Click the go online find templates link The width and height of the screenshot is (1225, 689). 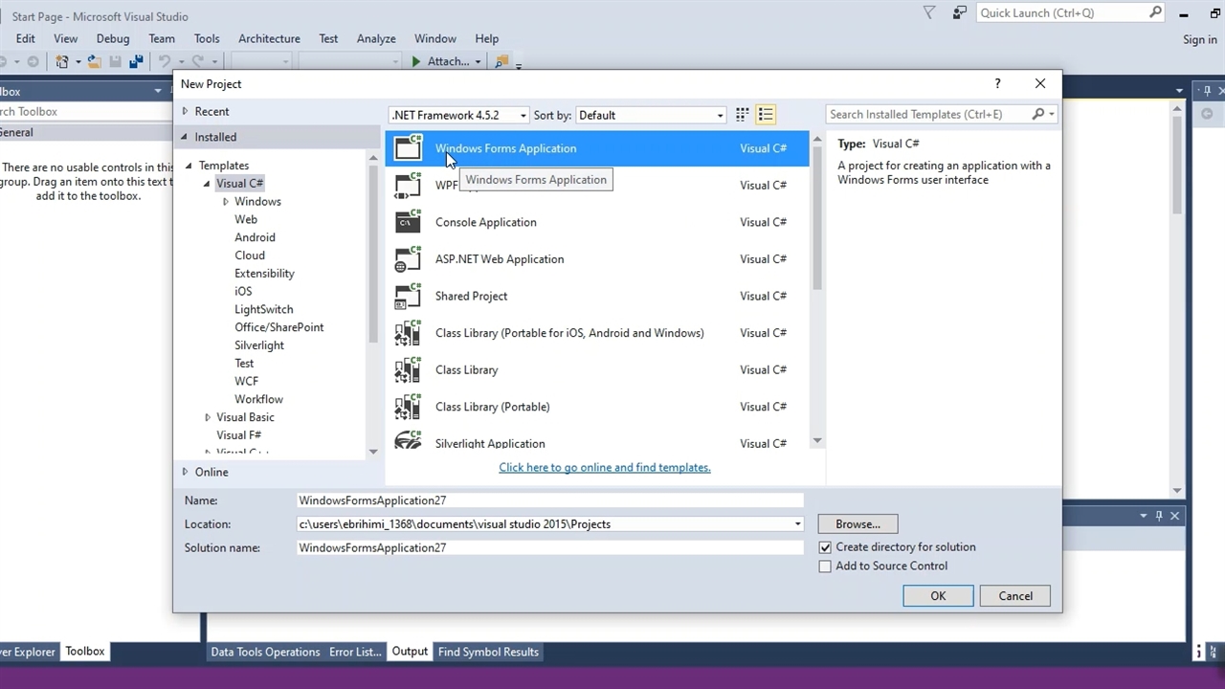tap(604, 468)
